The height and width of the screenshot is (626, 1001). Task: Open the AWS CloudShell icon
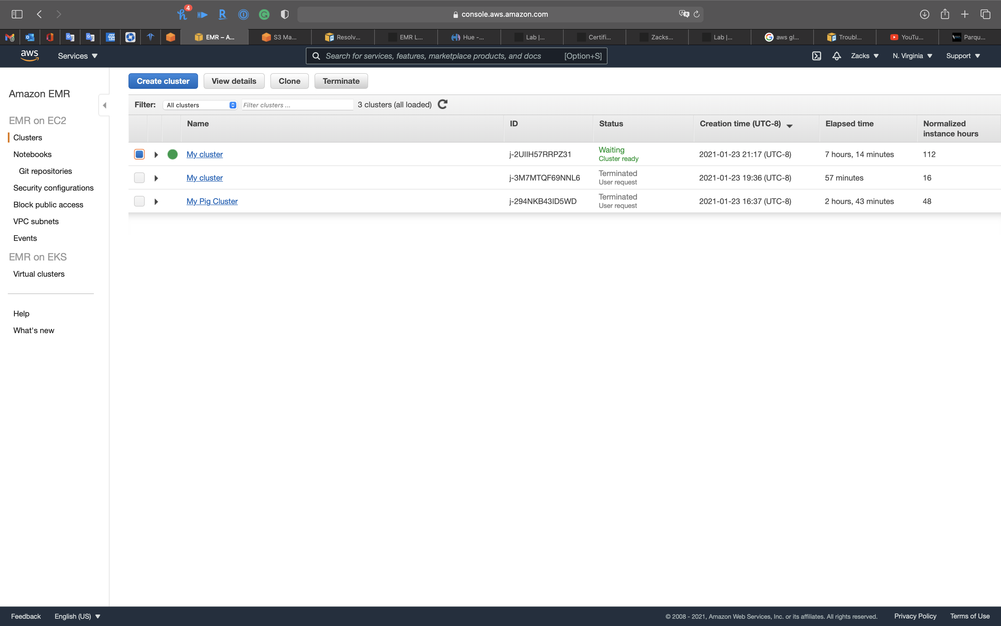[x=816, y=56]
